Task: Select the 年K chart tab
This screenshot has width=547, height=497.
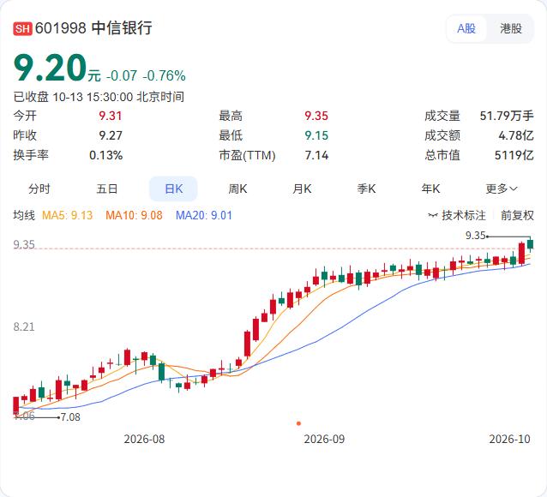Action: point(430,189)
